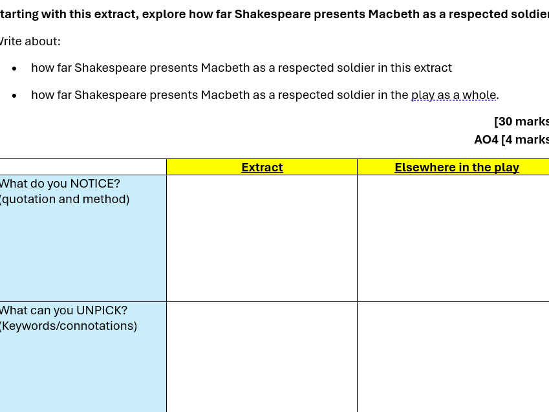Click the bold question heading 'Starting with this extract'
Screen dimensions: 549x412
pos(274,14)
